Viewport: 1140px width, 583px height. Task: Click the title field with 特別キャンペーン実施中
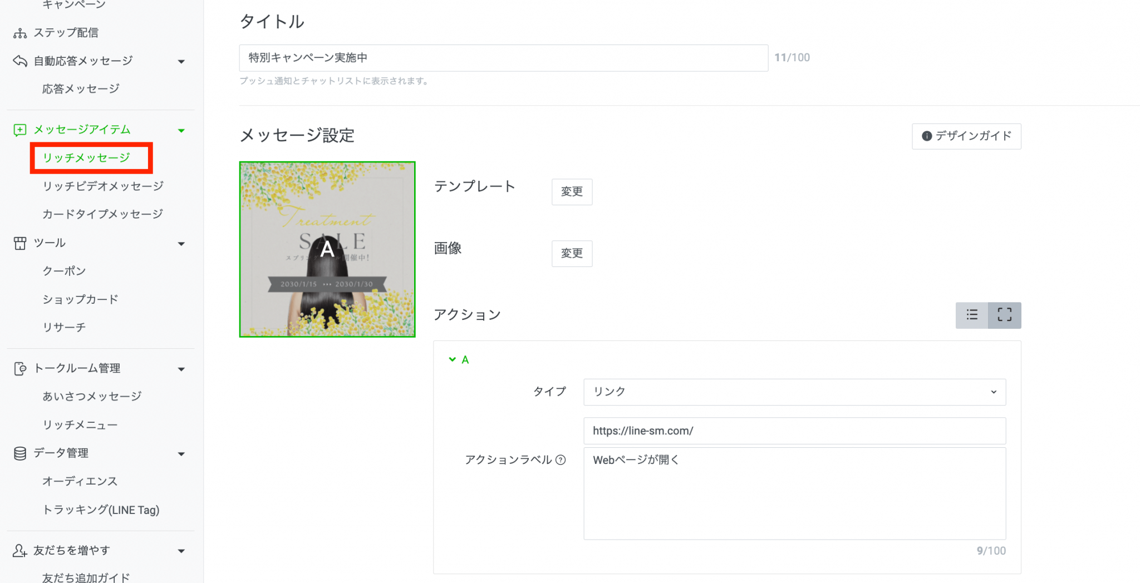point(503,57)
